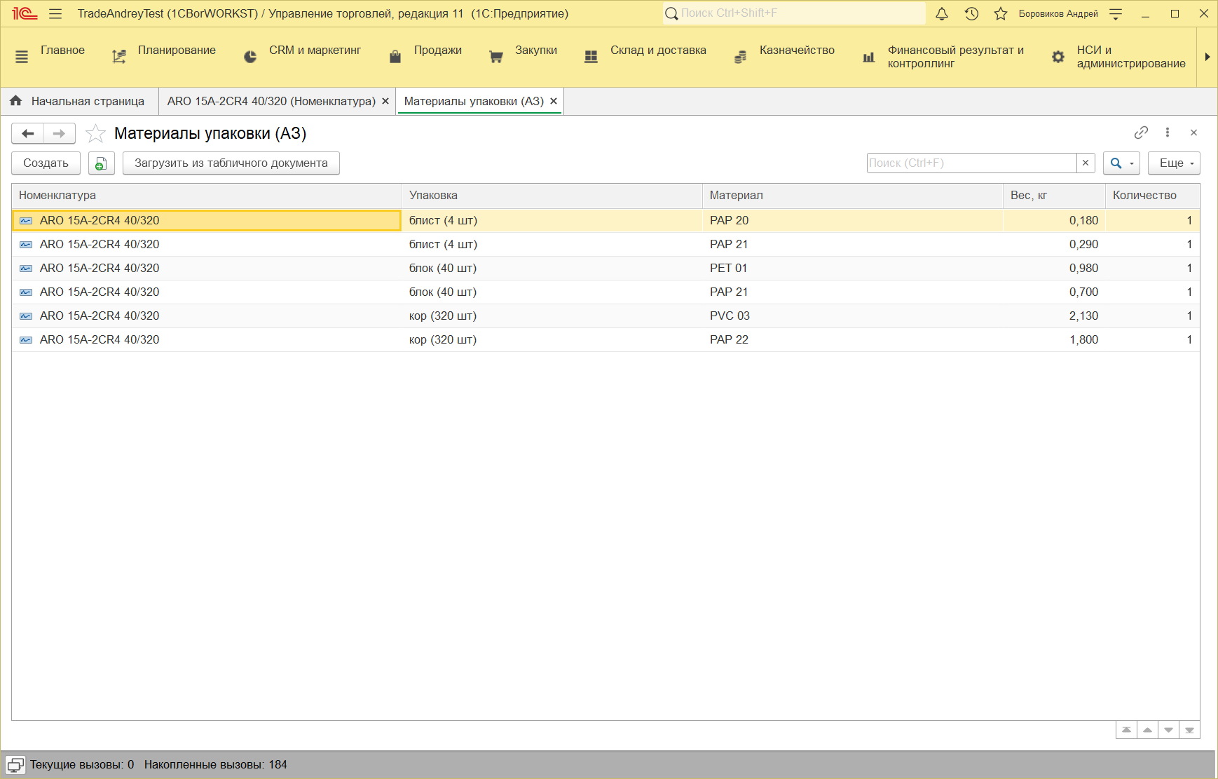Click the Создать button
1218x779 pixels.
[x=46, y=163]
